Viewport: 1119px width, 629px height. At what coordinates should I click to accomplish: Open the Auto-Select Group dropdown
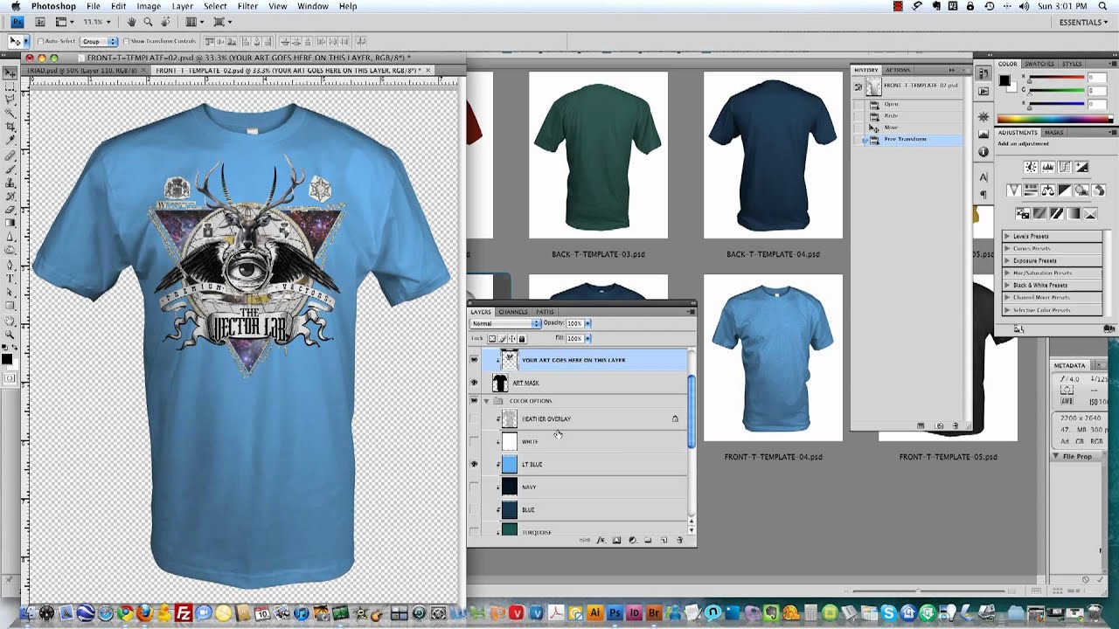tap(99, 41)
